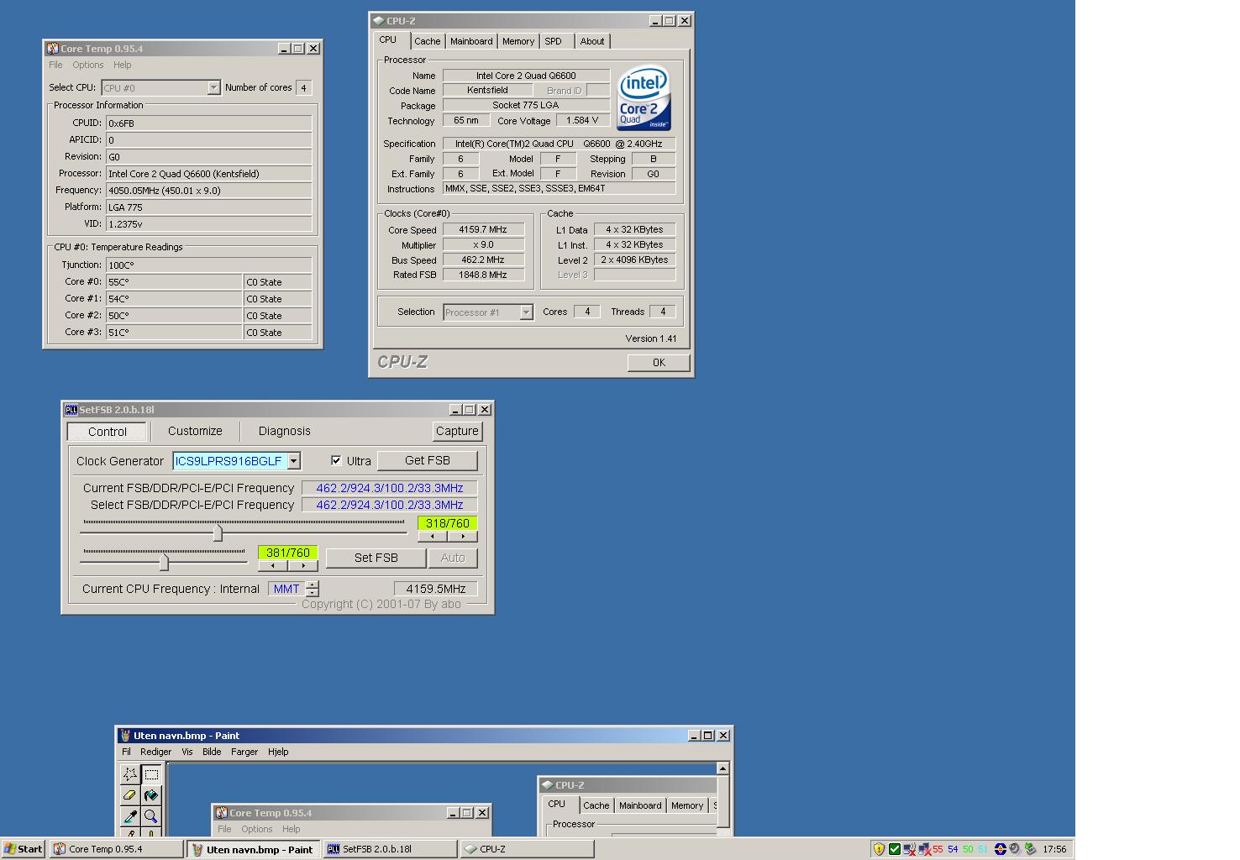Viewport: 1240px width, 860px height.
Task: Click the safely remove hardware tray icon
Action: [1031, 849]
